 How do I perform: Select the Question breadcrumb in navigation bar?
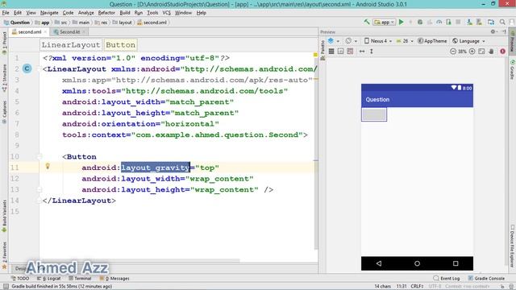click(17, 23)
